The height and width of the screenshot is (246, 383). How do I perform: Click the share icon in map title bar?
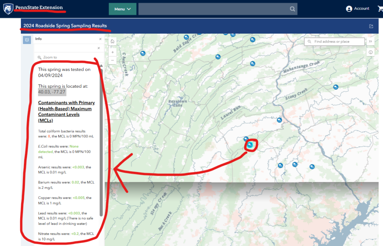tap(371, 26)
